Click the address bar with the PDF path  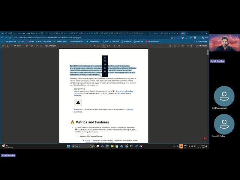coord(92,37)
